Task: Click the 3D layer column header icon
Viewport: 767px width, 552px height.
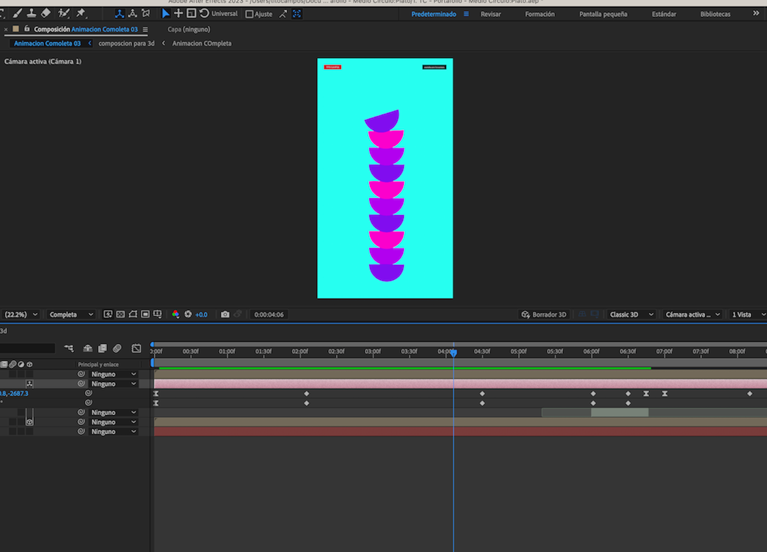Action: click(x=30, y=364)
